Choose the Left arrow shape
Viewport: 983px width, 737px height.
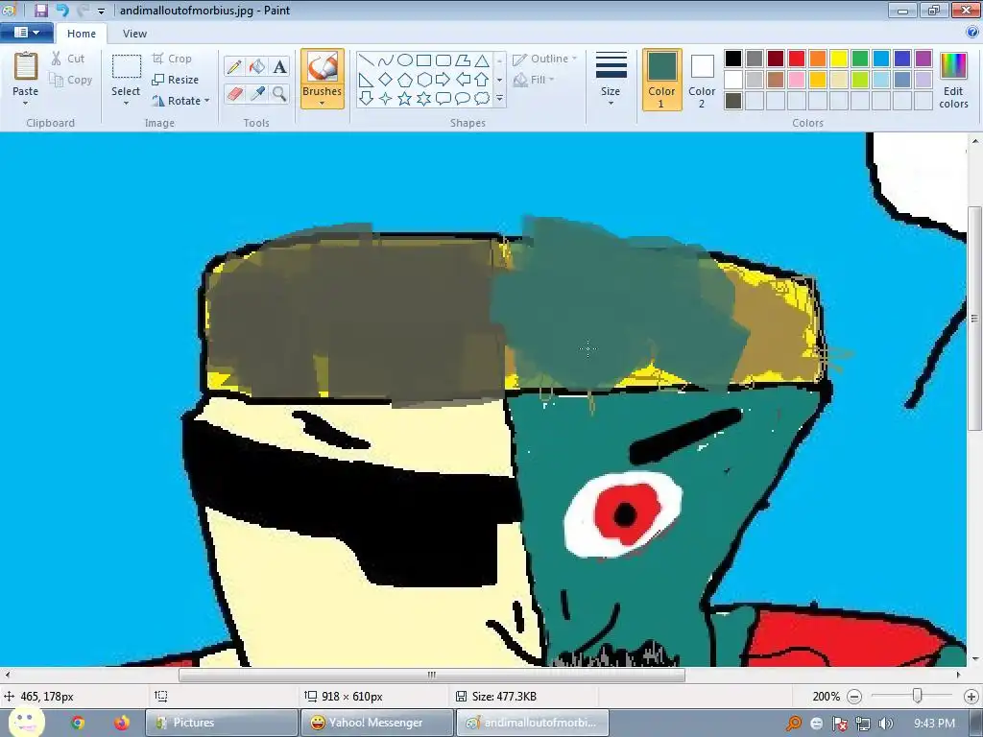point(463,80)
